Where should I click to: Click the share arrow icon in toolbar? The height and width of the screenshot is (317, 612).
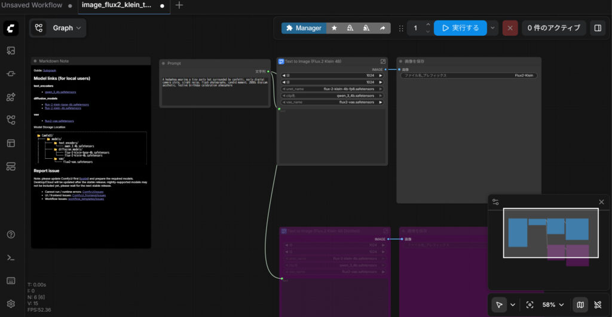tap(382, 28)
